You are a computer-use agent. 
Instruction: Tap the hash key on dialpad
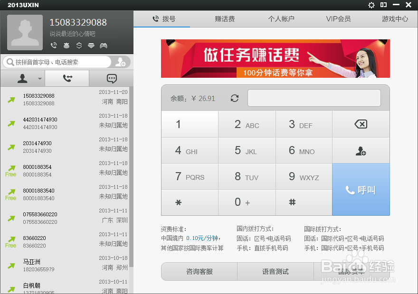coord(304,202)
